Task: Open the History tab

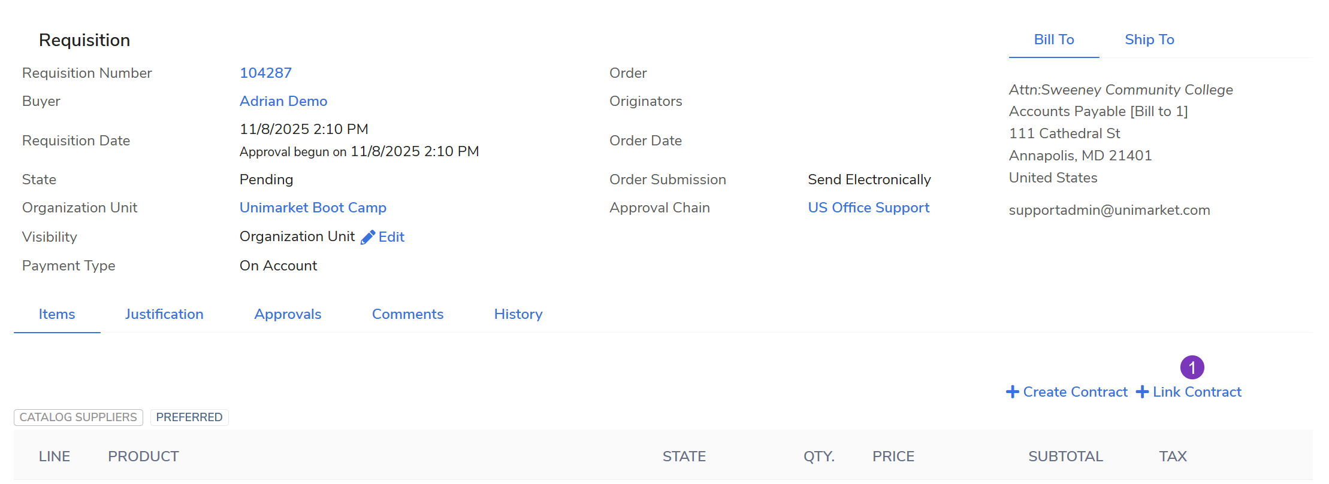Action: [x=518, y=314]
